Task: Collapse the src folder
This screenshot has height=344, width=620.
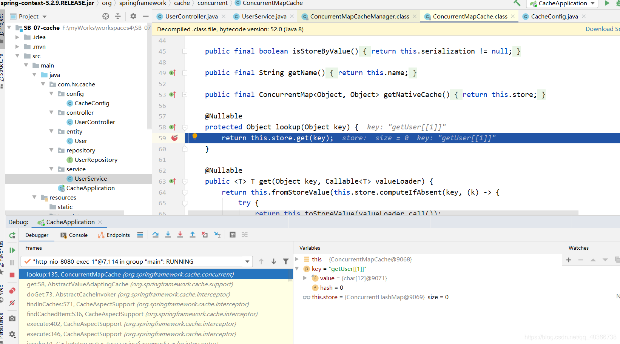Action: pos(17,56)
